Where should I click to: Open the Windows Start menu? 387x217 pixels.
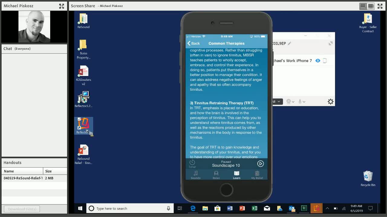80,208
